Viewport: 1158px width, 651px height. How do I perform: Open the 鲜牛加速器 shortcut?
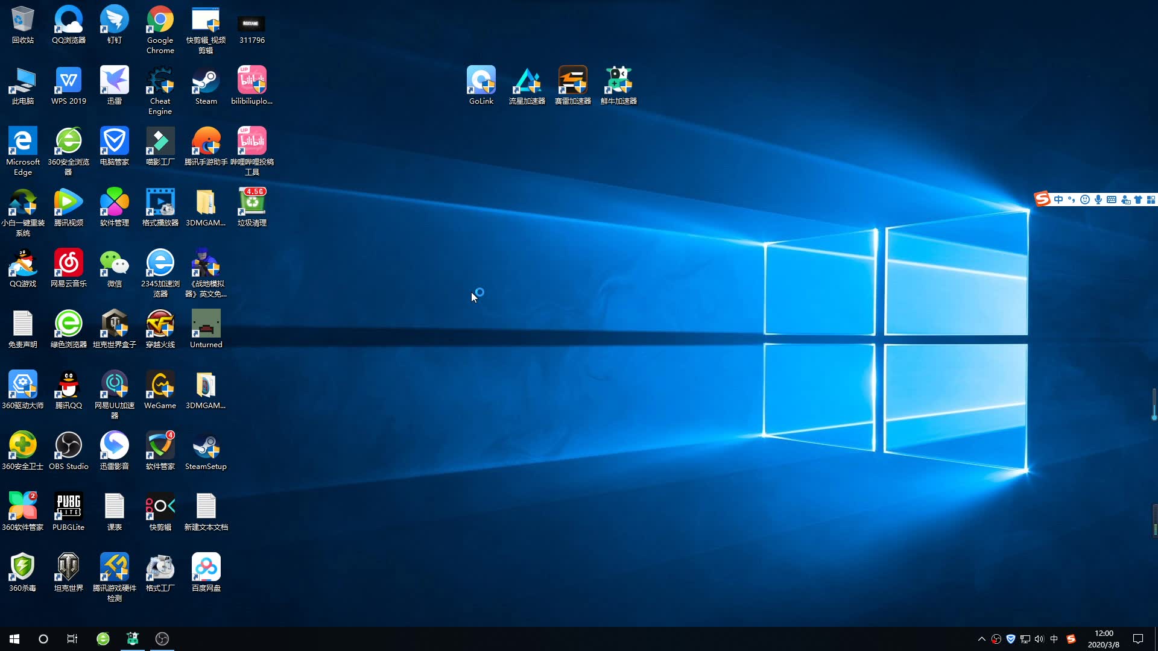[619, 86]
